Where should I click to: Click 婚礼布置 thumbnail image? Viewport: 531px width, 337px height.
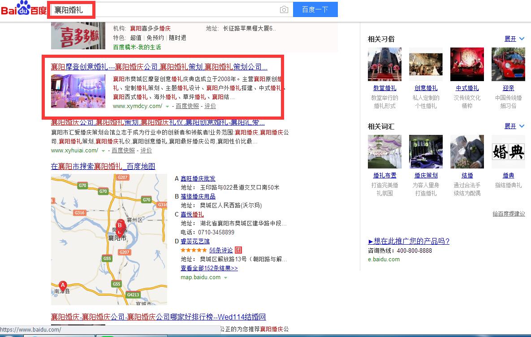[385, 151]
